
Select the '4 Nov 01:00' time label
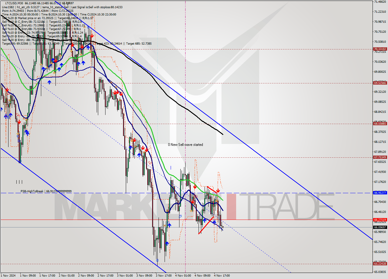coord(183,276)
